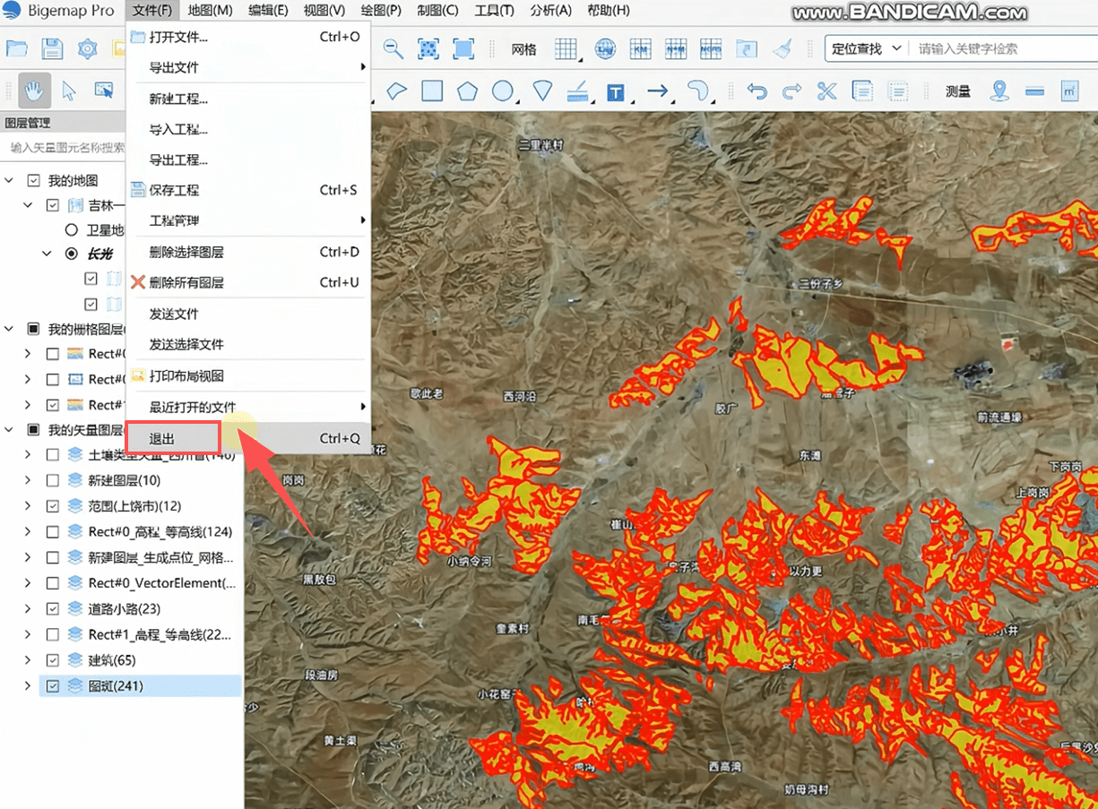Click the save floppy-disk toolbar icon
This screenshot has height=809, width=1098.
coord(52,48)
